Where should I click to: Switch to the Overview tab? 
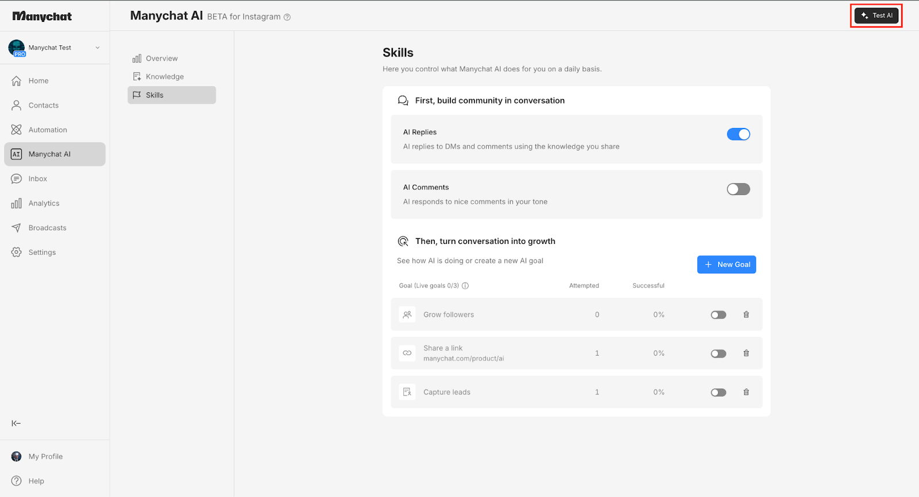click(x=161, y=59)
